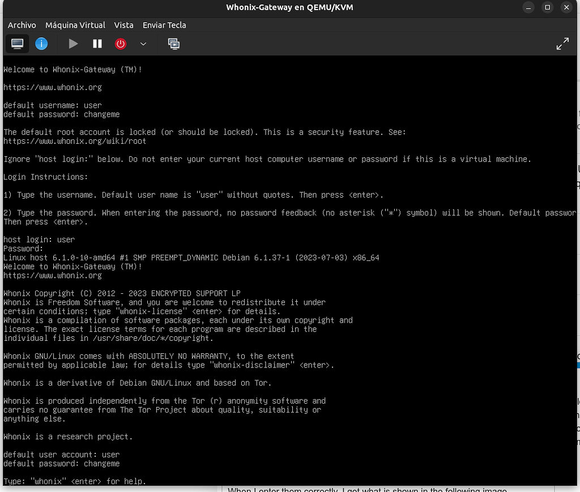Minimize the Whonix-Gateway window
The width and height of the screenshot is (580, 492).
point(529,7)
